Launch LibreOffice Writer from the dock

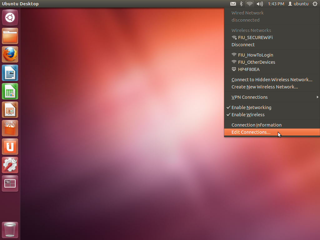click(10, 73)
